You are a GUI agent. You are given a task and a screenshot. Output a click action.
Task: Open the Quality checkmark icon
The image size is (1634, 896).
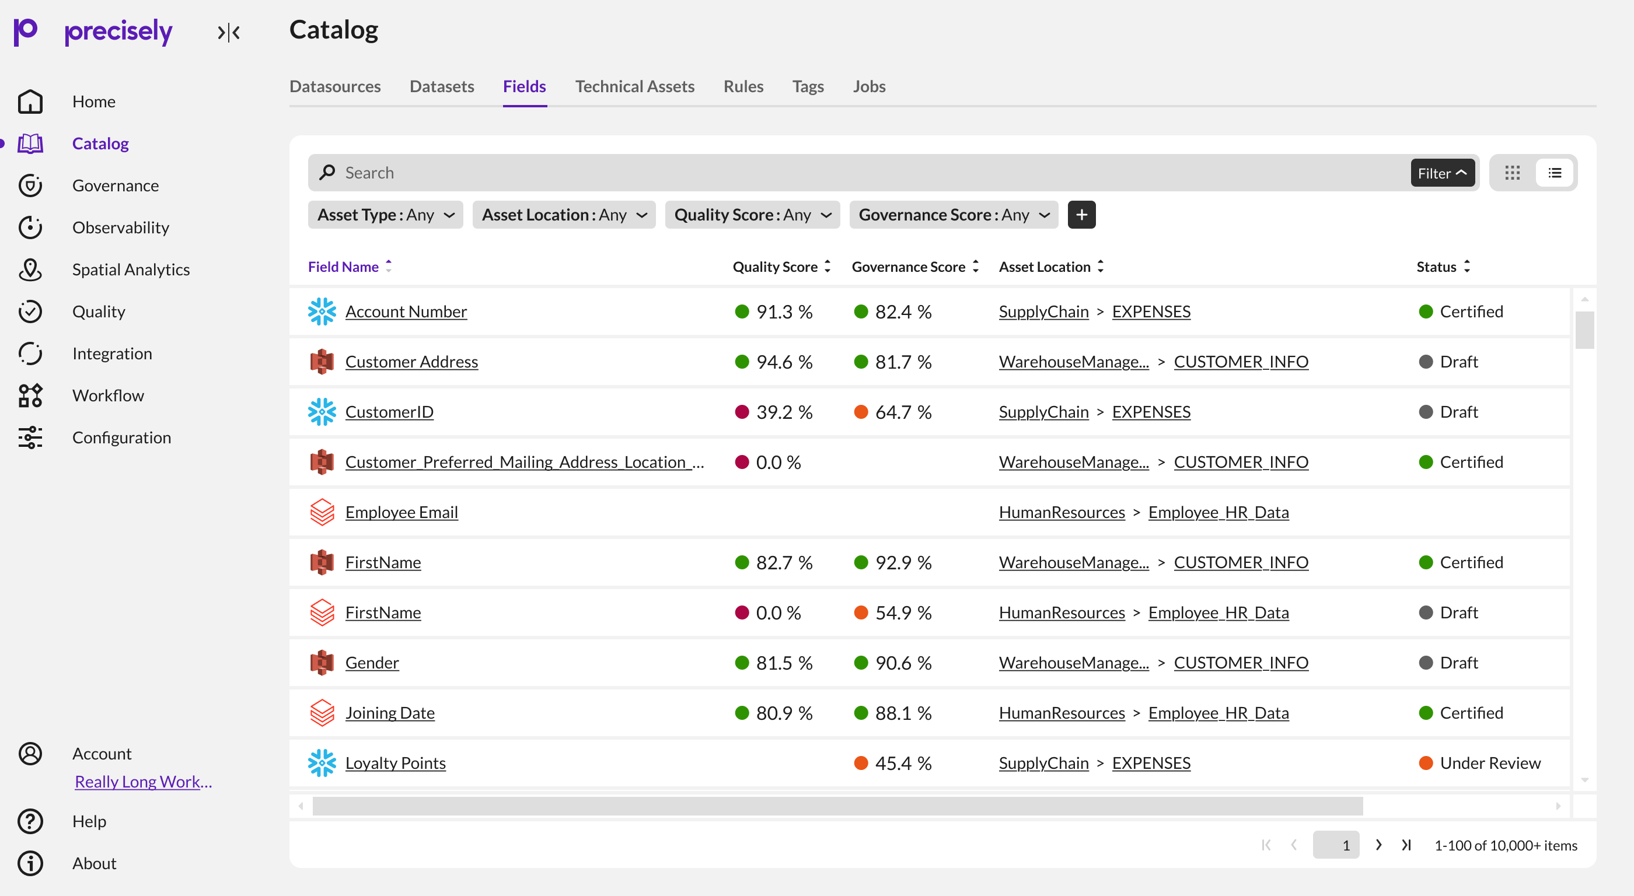click(x=30, y=311)
